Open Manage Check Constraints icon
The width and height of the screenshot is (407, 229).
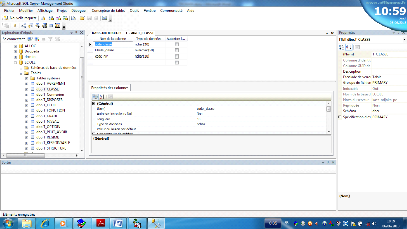coord(51,26)
